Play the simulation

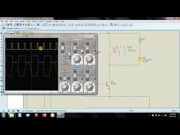[4, 111]
